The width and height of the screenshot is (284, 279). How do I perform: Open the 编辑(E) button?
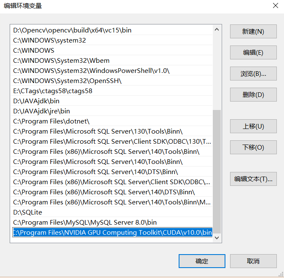253,53
